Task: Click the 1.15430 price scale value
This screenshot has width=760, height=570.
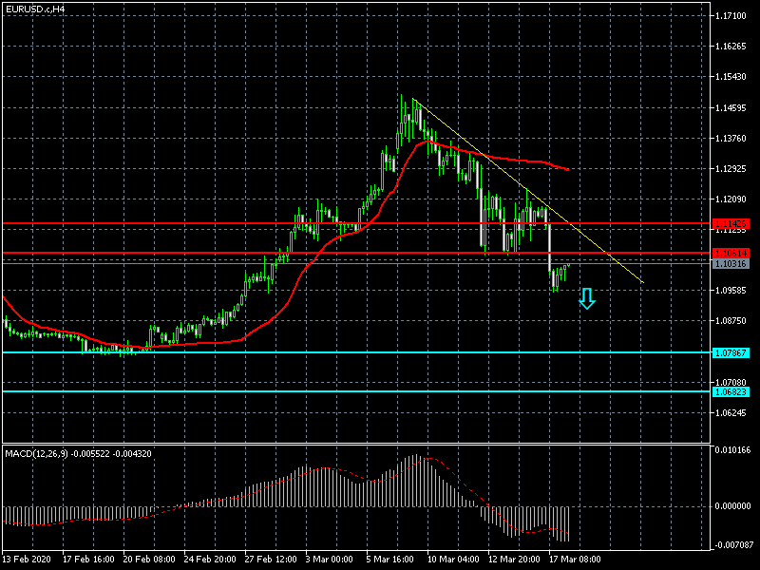Action: pos(731,77)
